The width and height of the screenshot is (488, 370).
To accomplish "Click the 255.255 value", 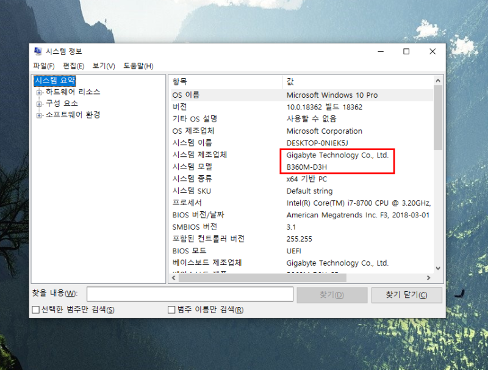I will click(299, 239).
